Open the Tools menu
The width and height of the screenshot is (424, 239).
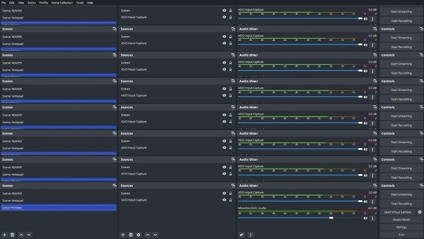[80, 2]
